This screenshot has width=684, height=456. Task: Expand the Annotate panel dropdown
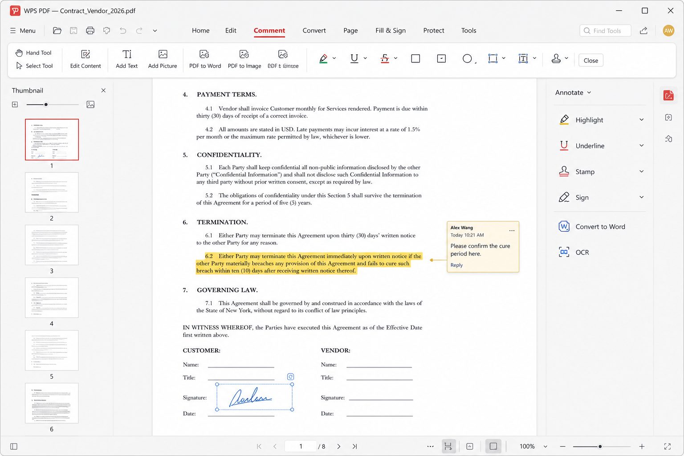click(573, 93)
